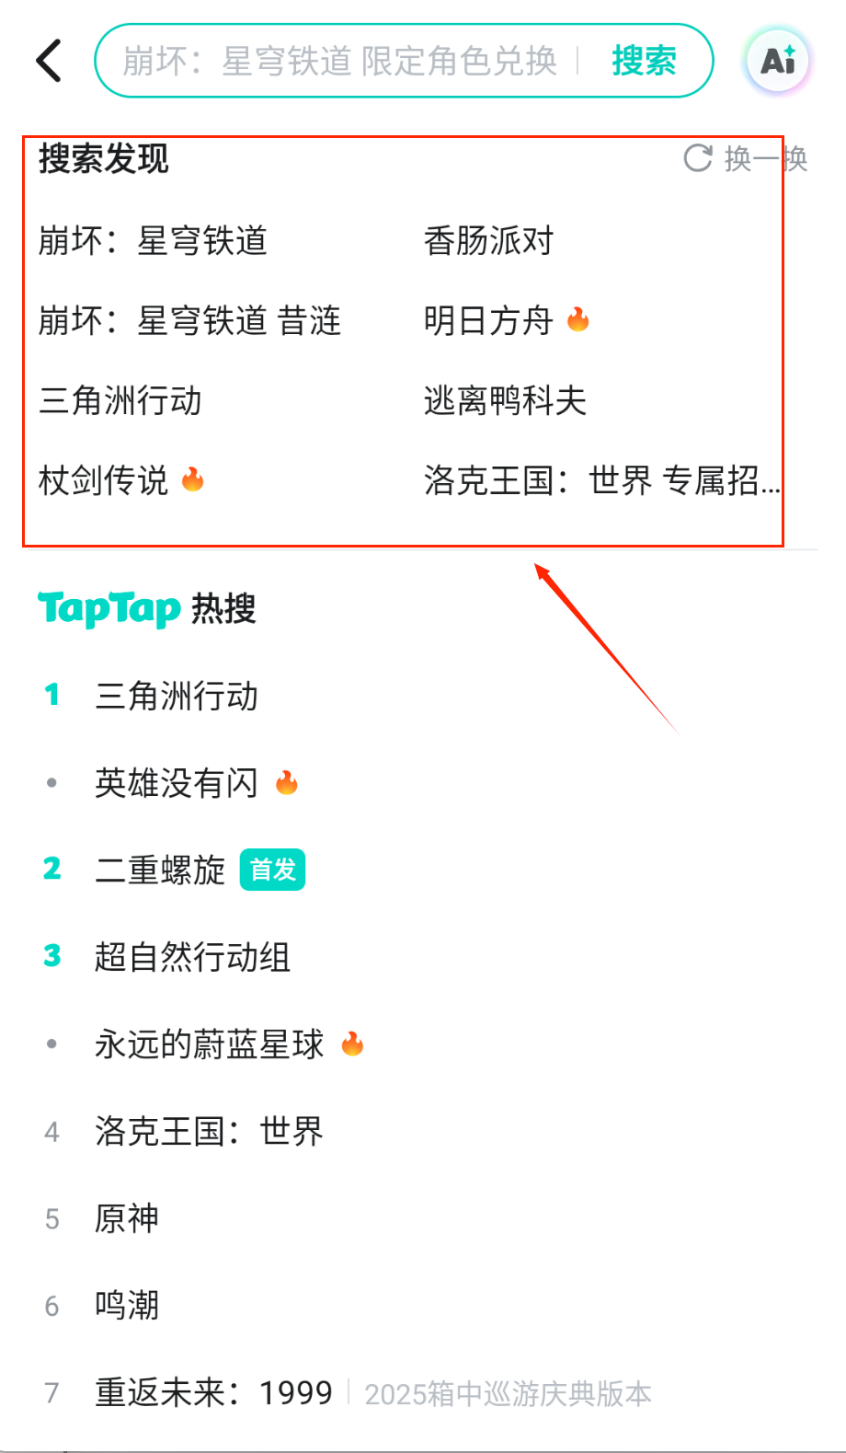This screenshot has width=846, height=1453.
Task: Tap the 首发 badge beside 二重螺旋
Action: coord(272,870)
